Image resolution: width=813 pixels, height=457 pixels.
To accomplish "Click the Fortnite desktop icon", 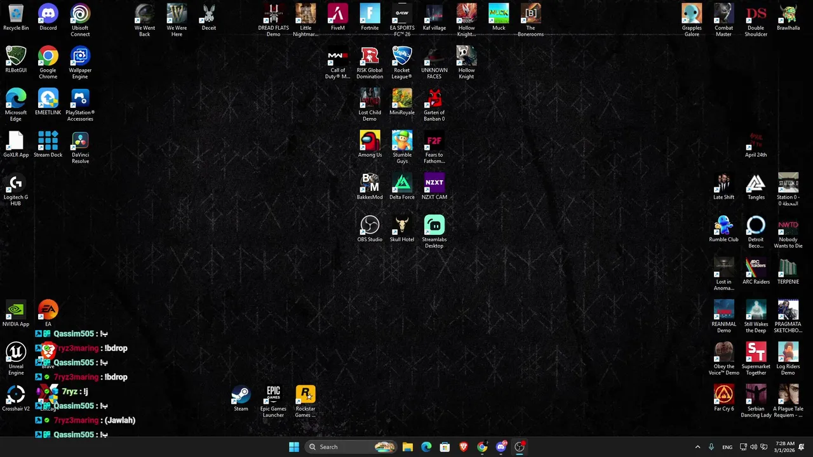I will pos(370,17).
